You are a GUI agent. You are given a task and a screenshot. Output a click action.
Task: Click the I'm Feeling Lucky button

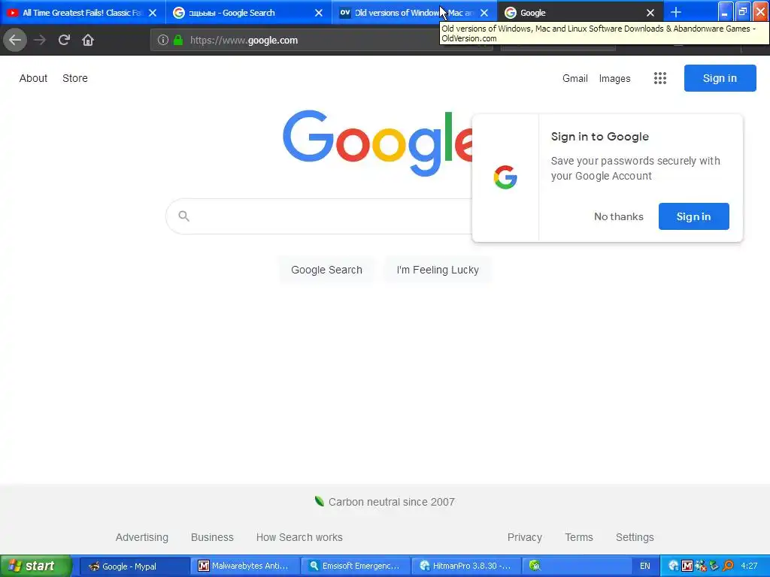(438, 270)
